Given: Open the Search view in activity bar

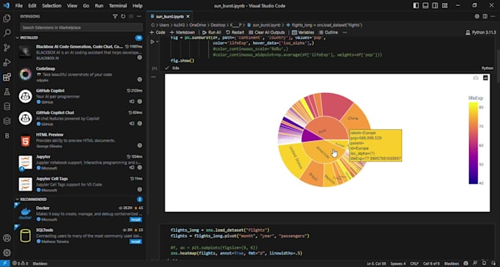Looking at the screenshot, I should pos(7,33).
